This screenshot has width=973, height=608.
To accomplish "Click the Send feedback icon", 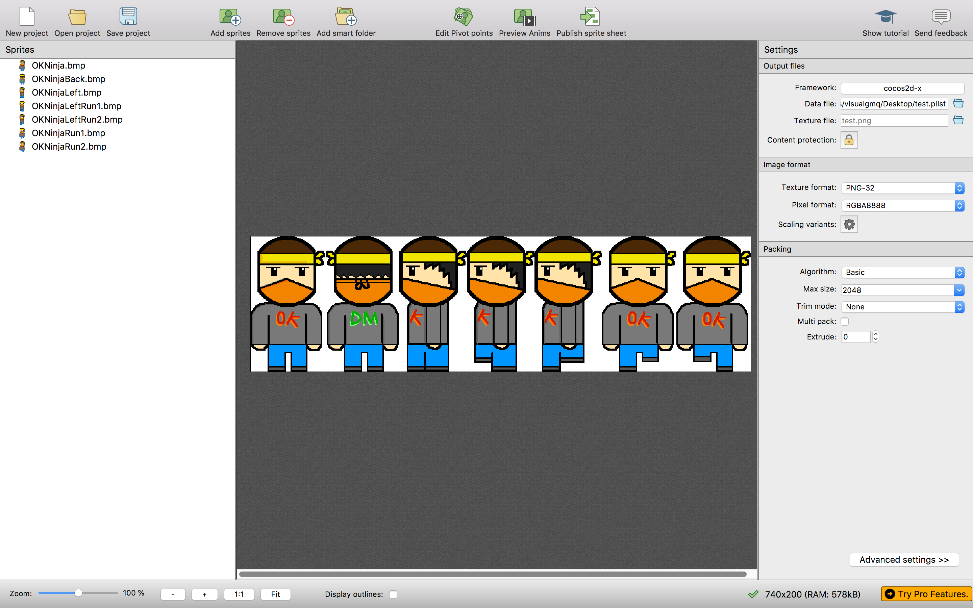I will click(x=941, y=17).
